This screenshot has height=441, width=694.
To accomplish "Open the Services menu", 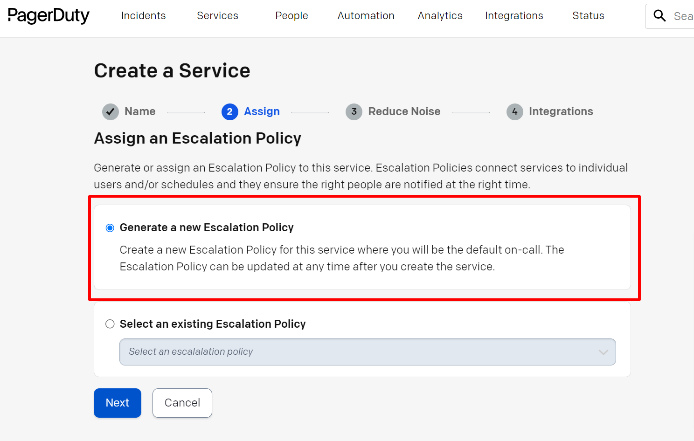I will (x=217, y=15).
